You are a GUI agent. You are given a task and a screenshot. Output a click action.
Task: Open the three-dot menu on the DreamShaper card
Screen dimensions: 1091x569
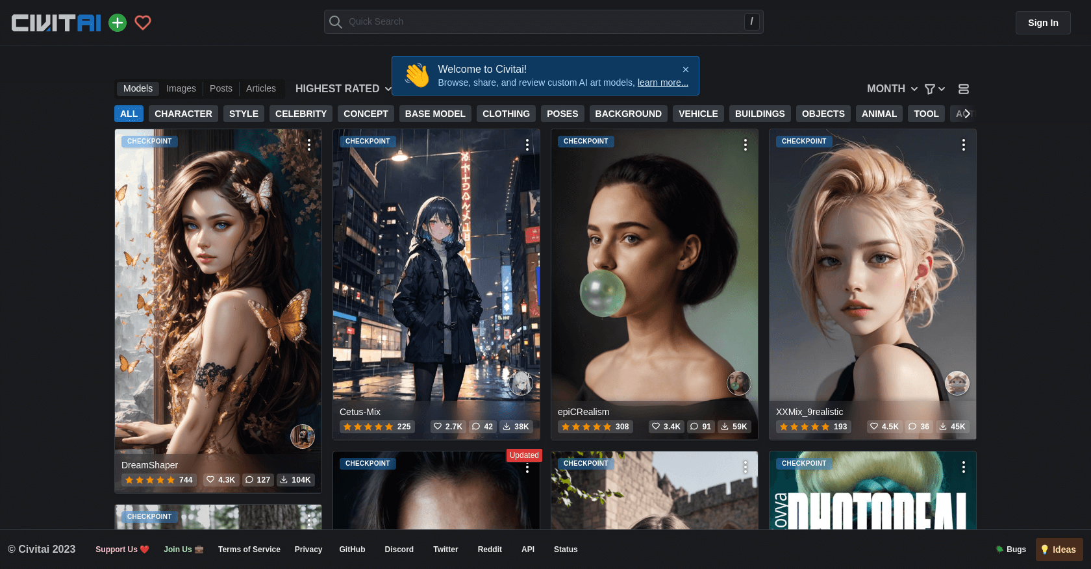click(x=309, y=145)
